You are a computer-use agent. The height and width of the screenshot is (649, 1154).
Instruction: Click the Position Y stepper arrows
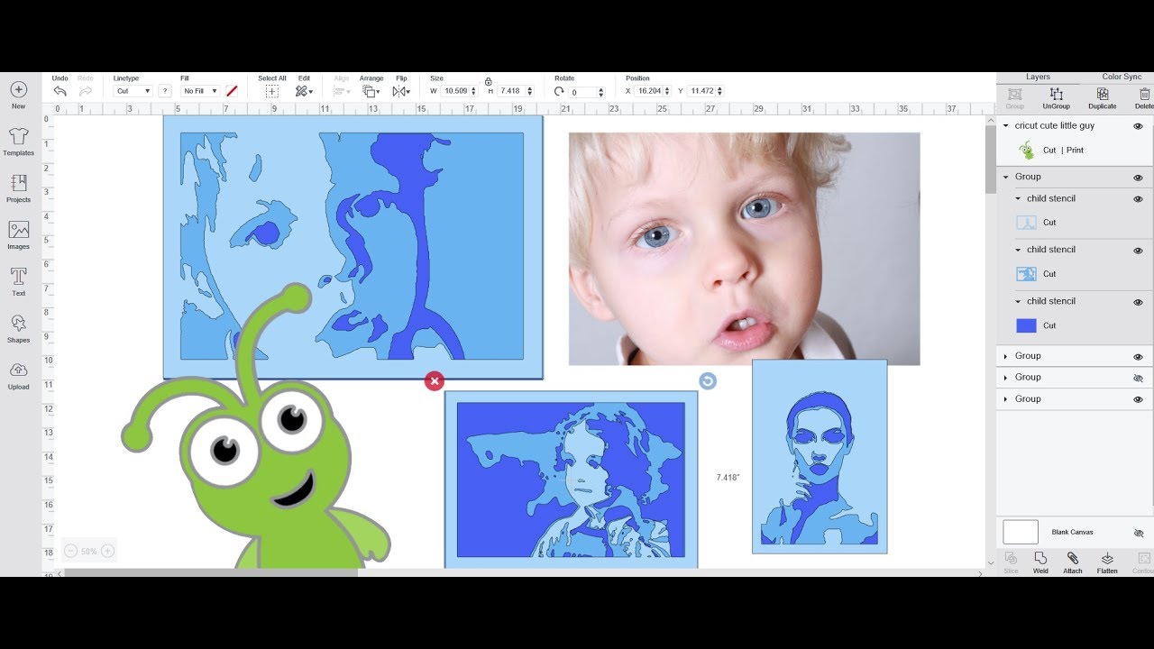pyautogui.click(x=719, y=91)
